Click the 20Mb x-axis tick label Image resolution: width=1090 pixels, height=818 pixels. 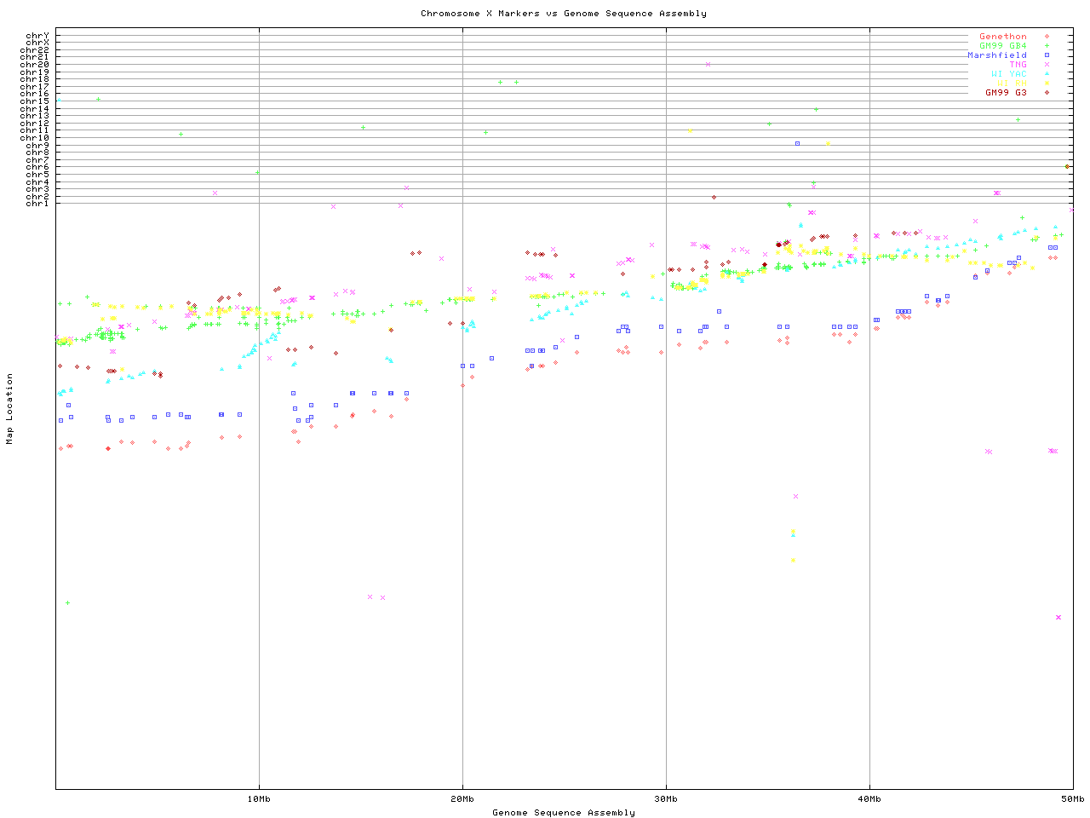point(462,798)
